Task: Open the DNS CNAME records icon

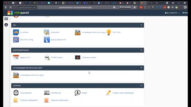Action: [x=47, y=57]
